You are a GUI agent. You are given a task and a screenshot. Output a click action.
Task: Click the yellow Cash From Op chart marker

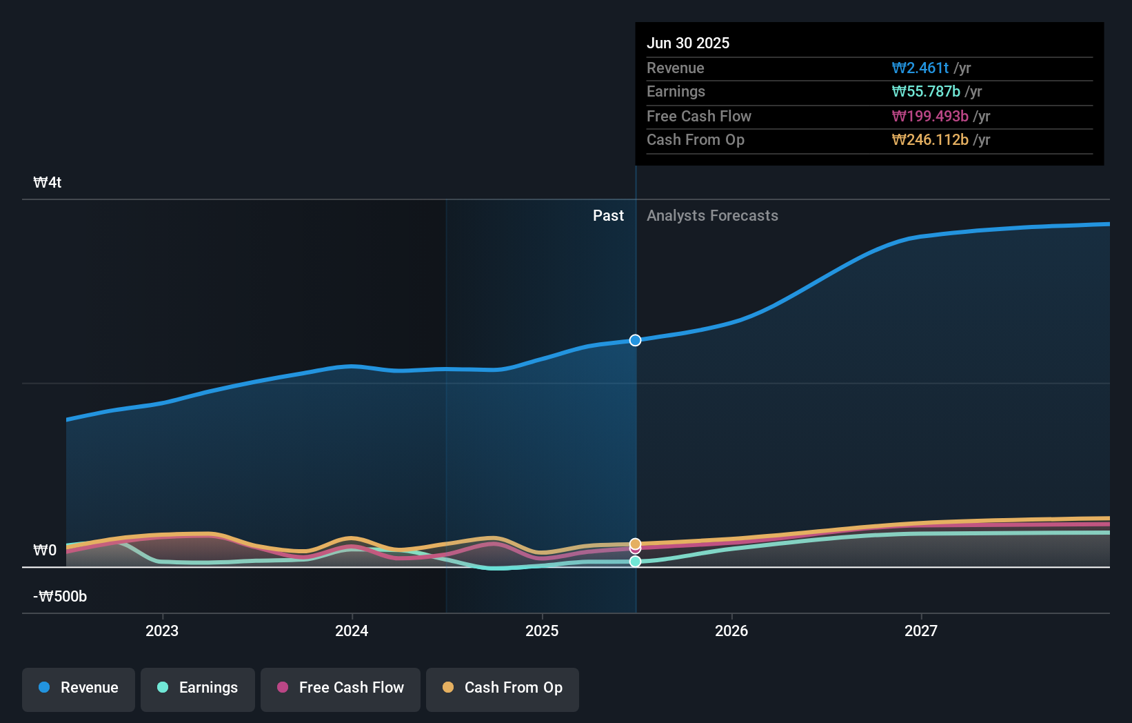[x=634, y=544]
